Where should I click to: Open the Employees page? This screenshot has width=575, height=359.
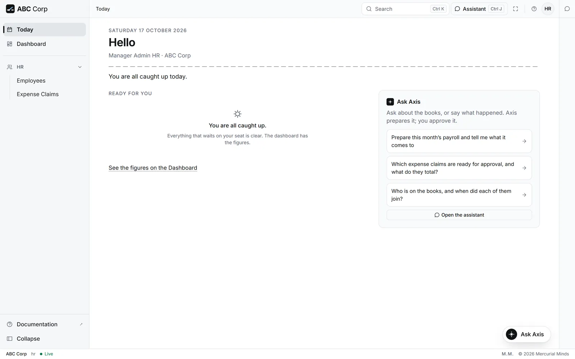pos(31,81)
